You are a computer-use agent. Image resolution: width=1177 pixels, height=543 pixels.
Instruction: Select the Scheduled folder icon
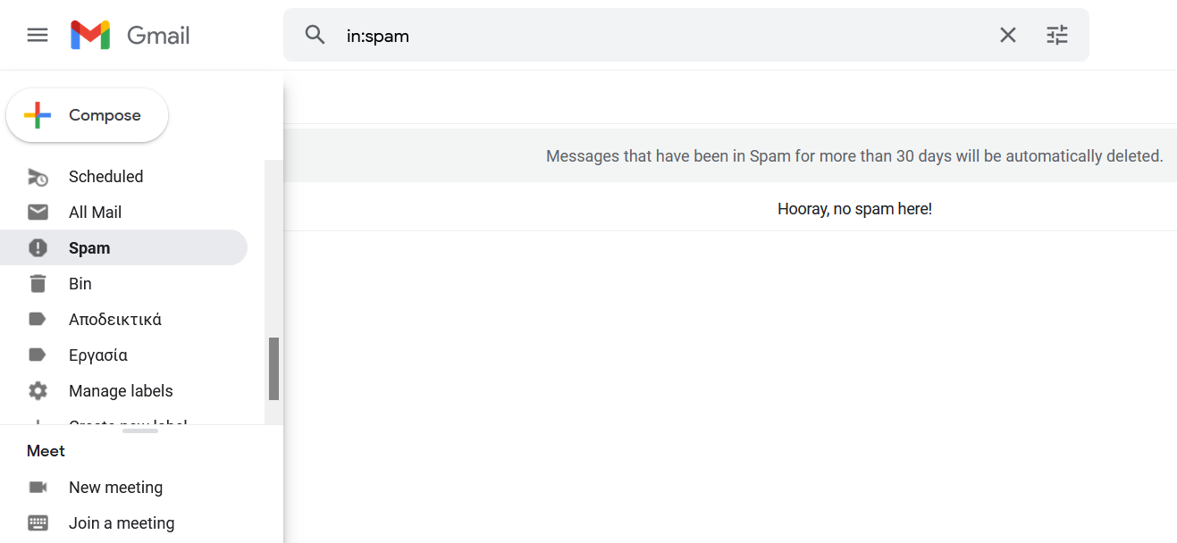point(38,176)
